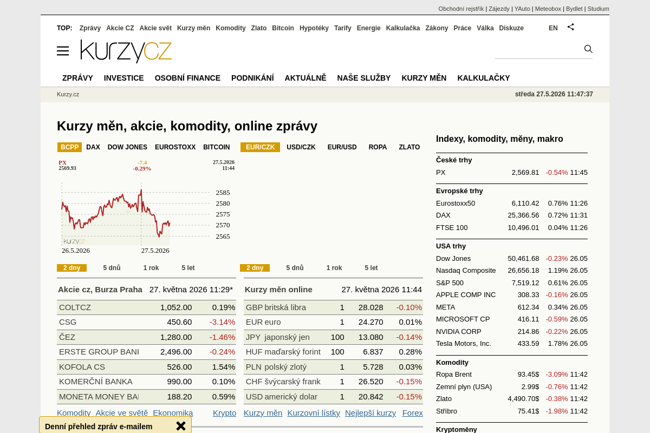Screen dimensions: 650x433
Task: Show 1 rok range for PX chart
Action: [x=151, y=268]
